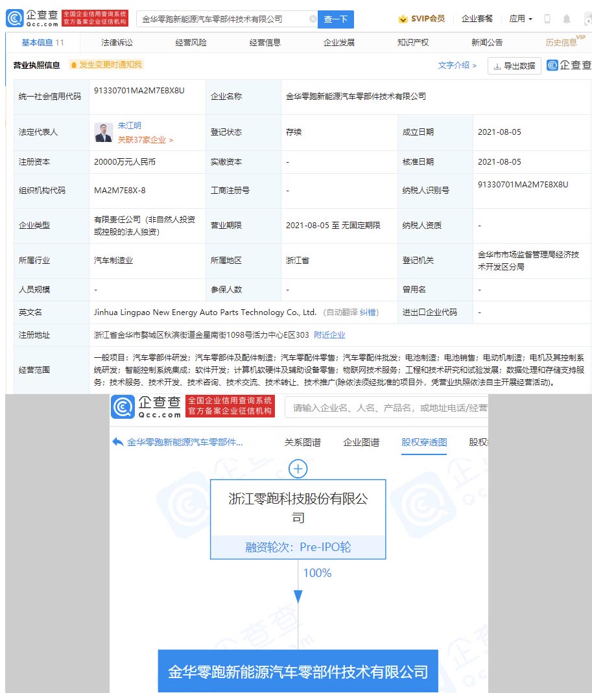Viewport: 592px width, 693px height.
Task: Switch to the 企业图谱 tab
Action: tap(361, 442)
